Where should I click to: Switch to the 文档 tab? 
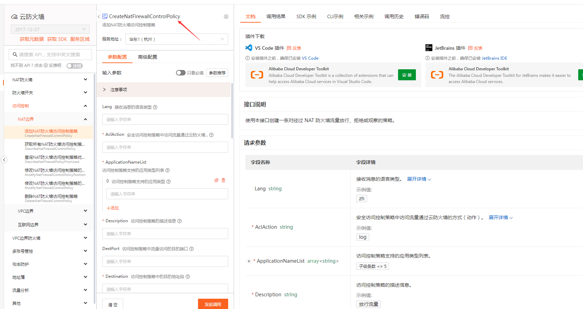pos(250,16)
